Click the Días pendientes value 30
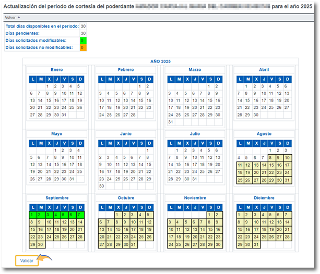320x274 pixels. 83,33
